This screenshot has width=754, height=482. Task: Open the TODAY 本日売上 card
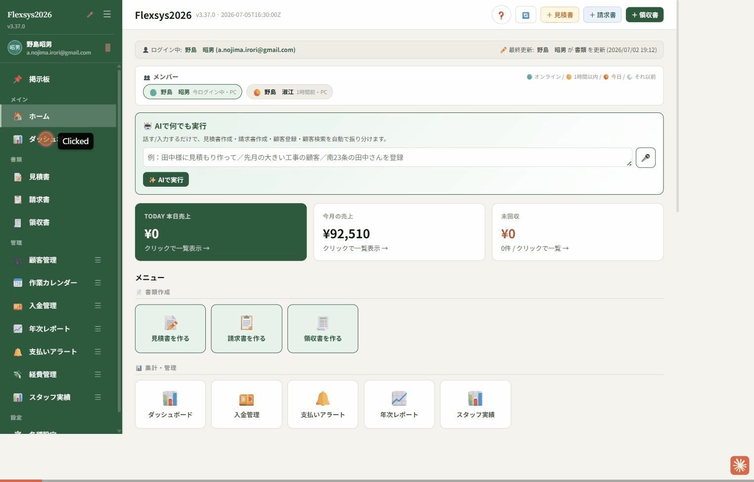point(221,232)
